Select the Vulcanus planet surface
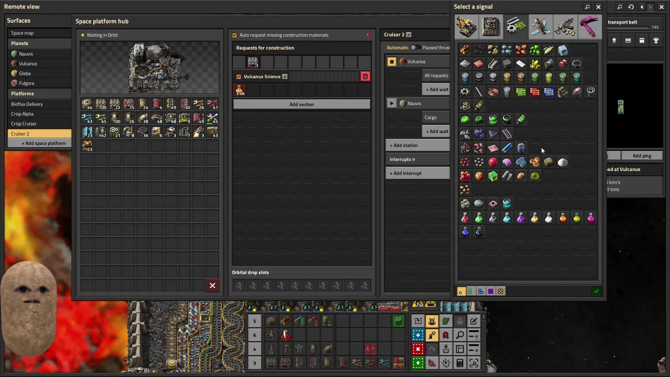This screenshot has width=670, height=377. 39,63
